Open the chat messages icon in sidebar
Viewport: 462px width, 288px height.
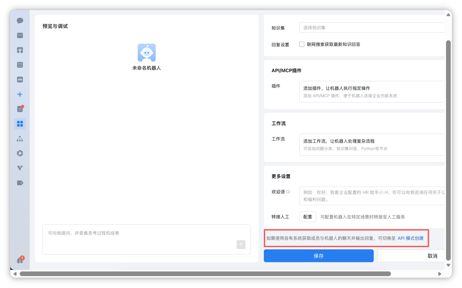20,21
